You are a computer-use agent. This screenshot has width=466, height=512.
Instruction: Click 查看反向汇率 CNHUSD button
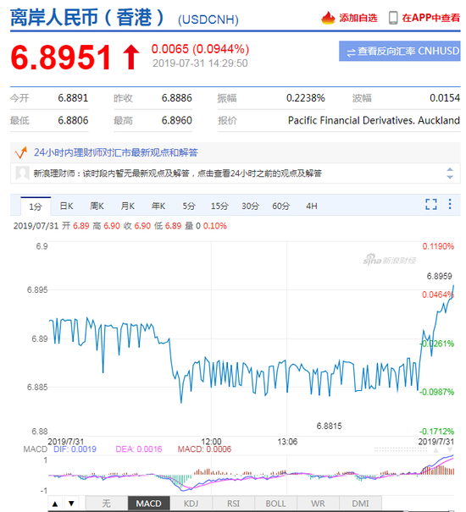click(x=400, y=52)
